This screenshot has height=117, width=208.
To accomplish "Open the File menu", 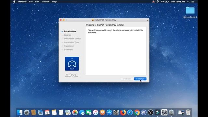I will (31, 2).
